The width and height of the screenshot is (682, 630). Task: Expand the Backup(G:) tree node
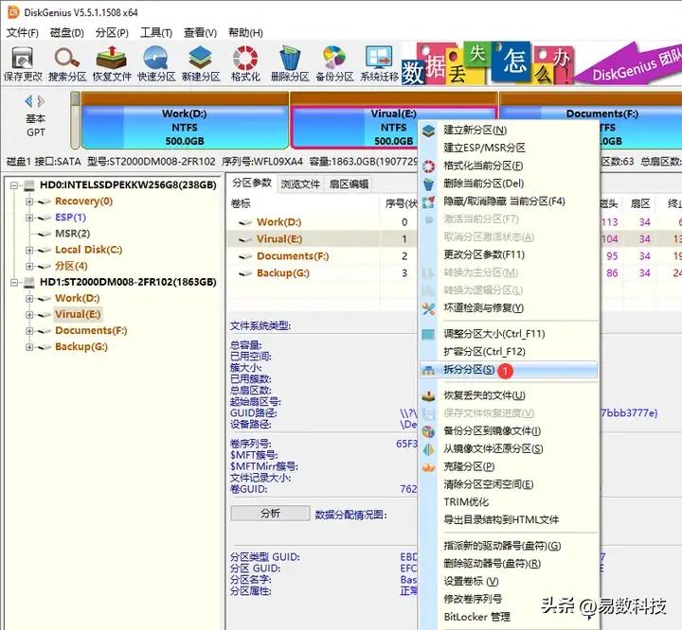(x=29, y=347)
